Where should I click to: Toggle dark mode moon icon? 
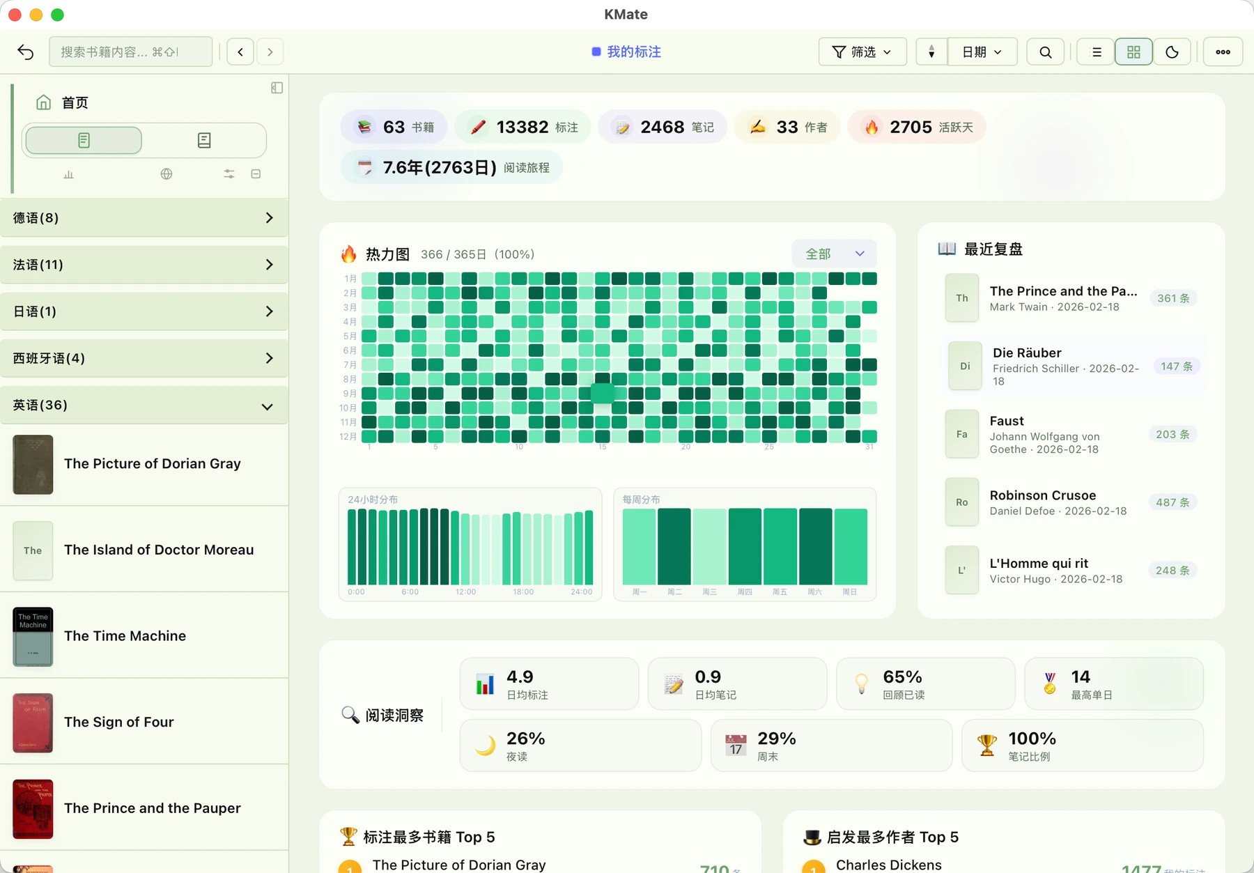tap(1172, 52)
